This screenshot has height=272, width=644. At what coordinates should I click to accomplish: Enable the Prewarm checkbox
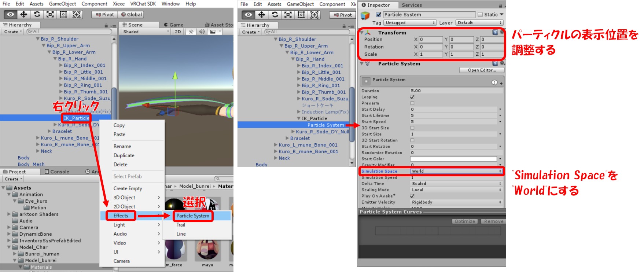point(412,103)
